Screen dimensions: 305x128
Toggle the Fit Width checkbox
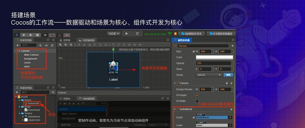click(197, 101)
